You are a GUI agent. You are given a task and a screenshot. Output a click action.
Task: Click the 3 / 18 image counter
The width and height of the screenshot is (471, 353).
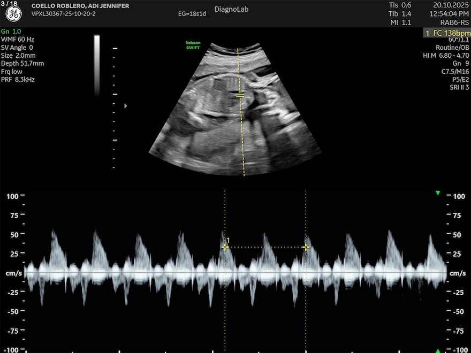coord(9,4)
